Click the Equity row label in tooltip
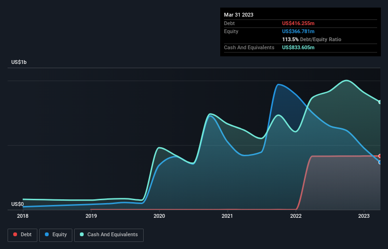The image size is (388, 249). pyautogui.click(x=231, y=31)
